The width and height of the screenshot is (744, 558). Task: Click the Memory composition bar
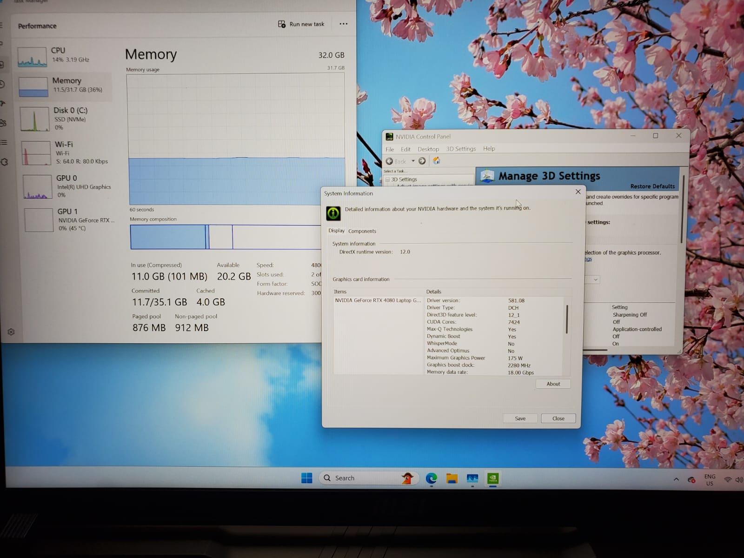point(226,237)
